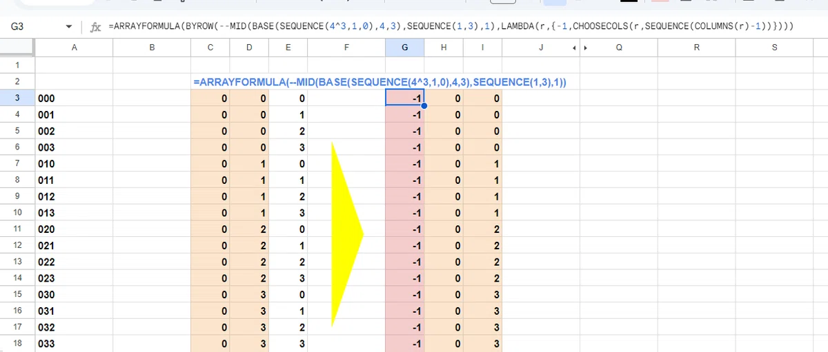The width and height of the screenshot is (828, 352).
Task: Select column A header
Action: pyautogui.click(x=74, y=48)
